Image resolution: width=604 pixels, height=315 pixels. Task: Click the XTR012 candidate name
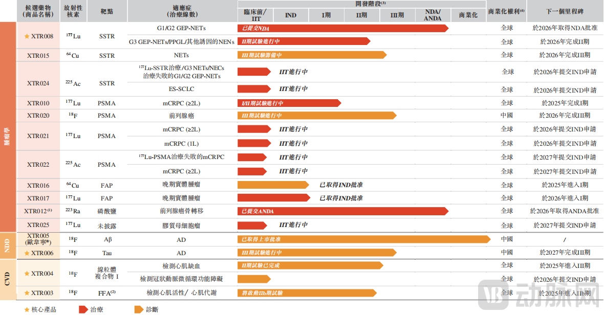pyautogui.click(x=38, y=211)
